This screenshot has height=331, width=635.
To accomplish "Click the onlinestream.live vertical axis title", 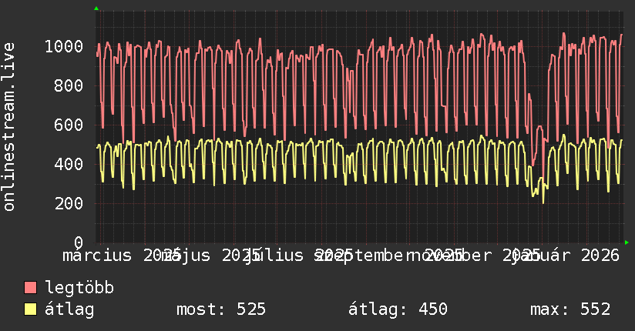I will click(9, 127).
